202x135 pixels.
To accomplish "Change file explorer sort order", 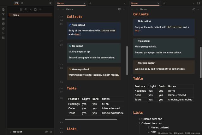I will coord(31,9).
